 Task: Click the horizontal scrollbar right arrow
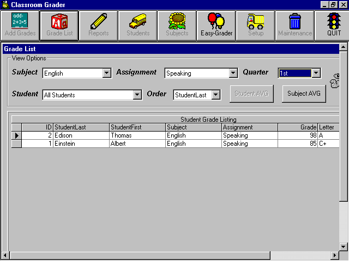pyautogui.click(x=336, y=256)
